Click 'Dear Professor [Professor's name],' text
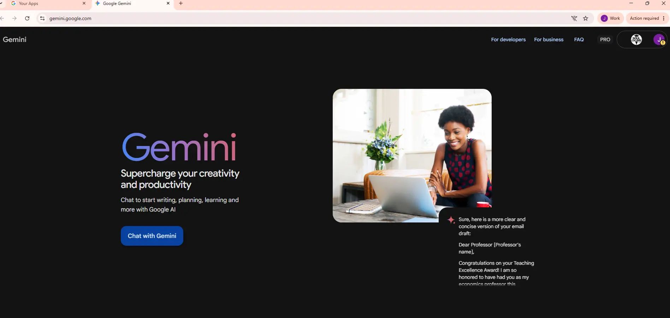The image size is (670, 318). point(490,248)
